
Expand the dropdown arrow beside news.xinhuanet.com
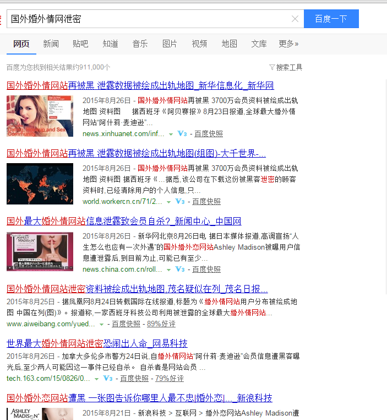171,134
